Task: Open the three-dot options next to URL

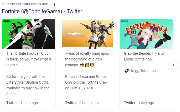Action: pyautogui.click(x=54, y=4)
